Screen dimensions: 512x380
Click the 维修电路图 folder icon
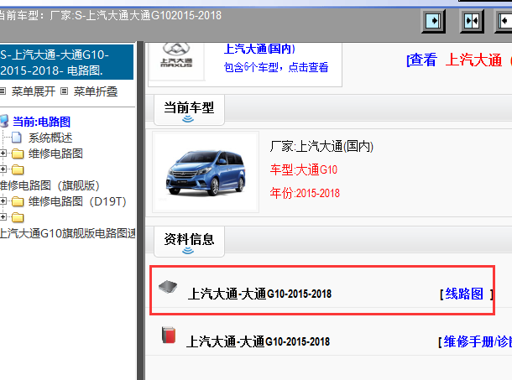pyautogui.click(x=18, y=154)
